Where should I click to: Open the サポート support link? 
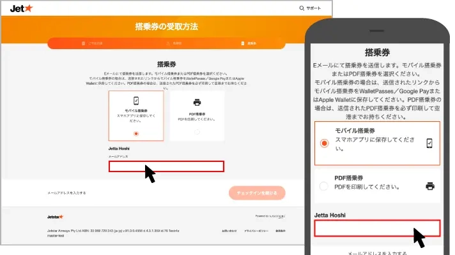pos(313,8)
